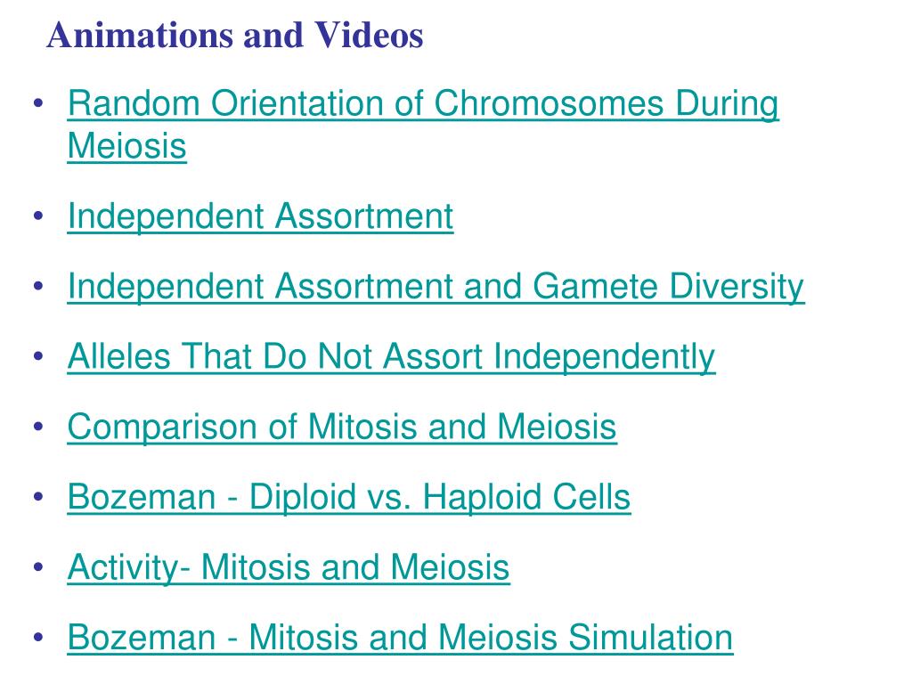This screenshot has width=912, height=684.
Task: Click bullet beside Comparison of Mitosis and Meiosis
Action: click(38, 427)
